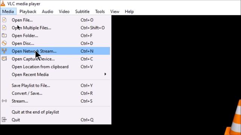Image resolution: width=241 pixels, height=135 pixels.
Task: Click the capture device icon
Action: pos(4,59)
